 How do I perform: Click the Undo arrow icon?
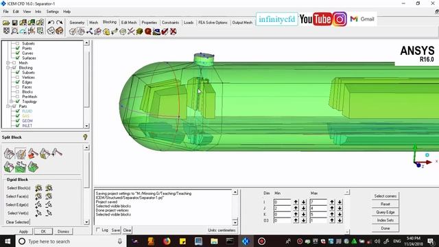coord(51,23)
